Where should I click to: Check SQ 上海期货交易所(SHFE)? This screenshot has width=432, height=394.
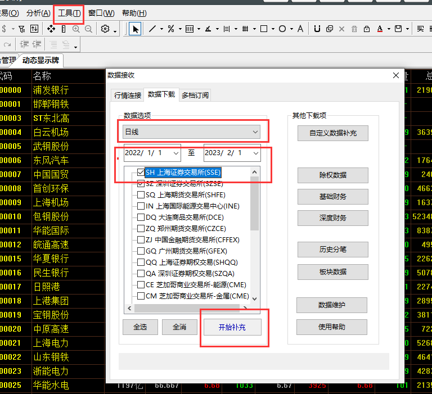(141, 195)
